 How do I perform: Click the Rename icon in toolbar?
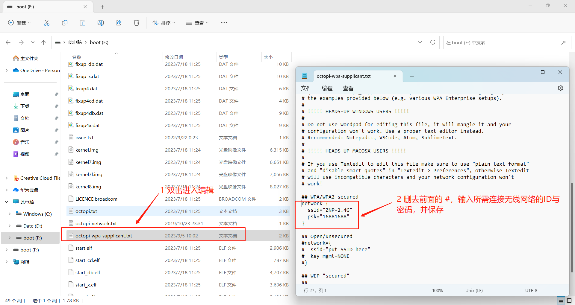tap(101, 23)
